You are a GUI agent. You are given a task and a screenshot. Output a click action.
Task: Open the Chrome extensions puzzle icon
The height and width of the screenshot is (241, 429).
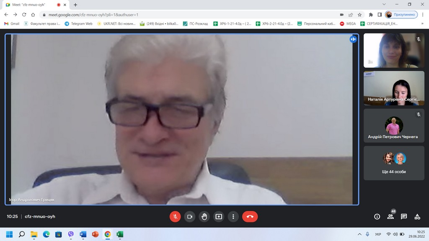(x=371, y=15)
